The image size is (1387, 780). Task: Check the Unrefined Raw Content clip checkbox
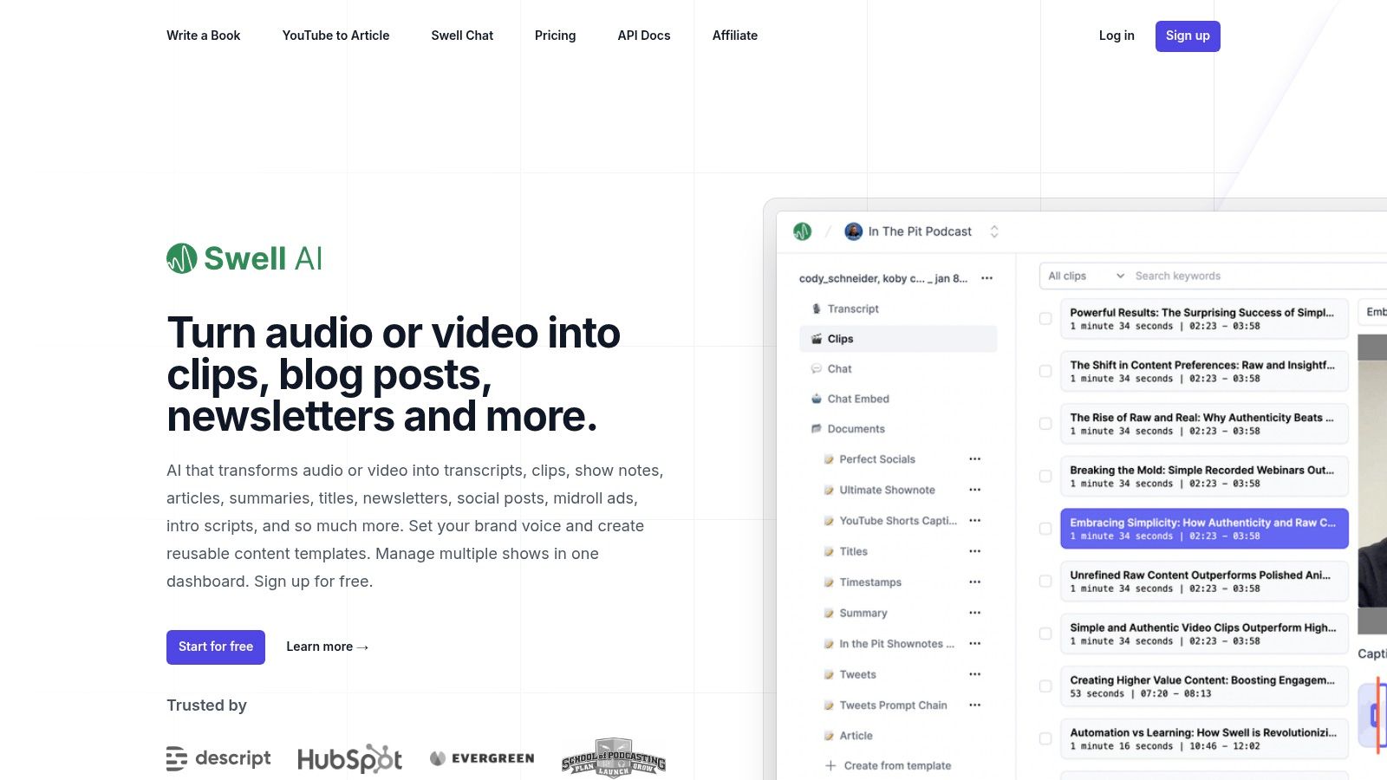[1045, 582]
